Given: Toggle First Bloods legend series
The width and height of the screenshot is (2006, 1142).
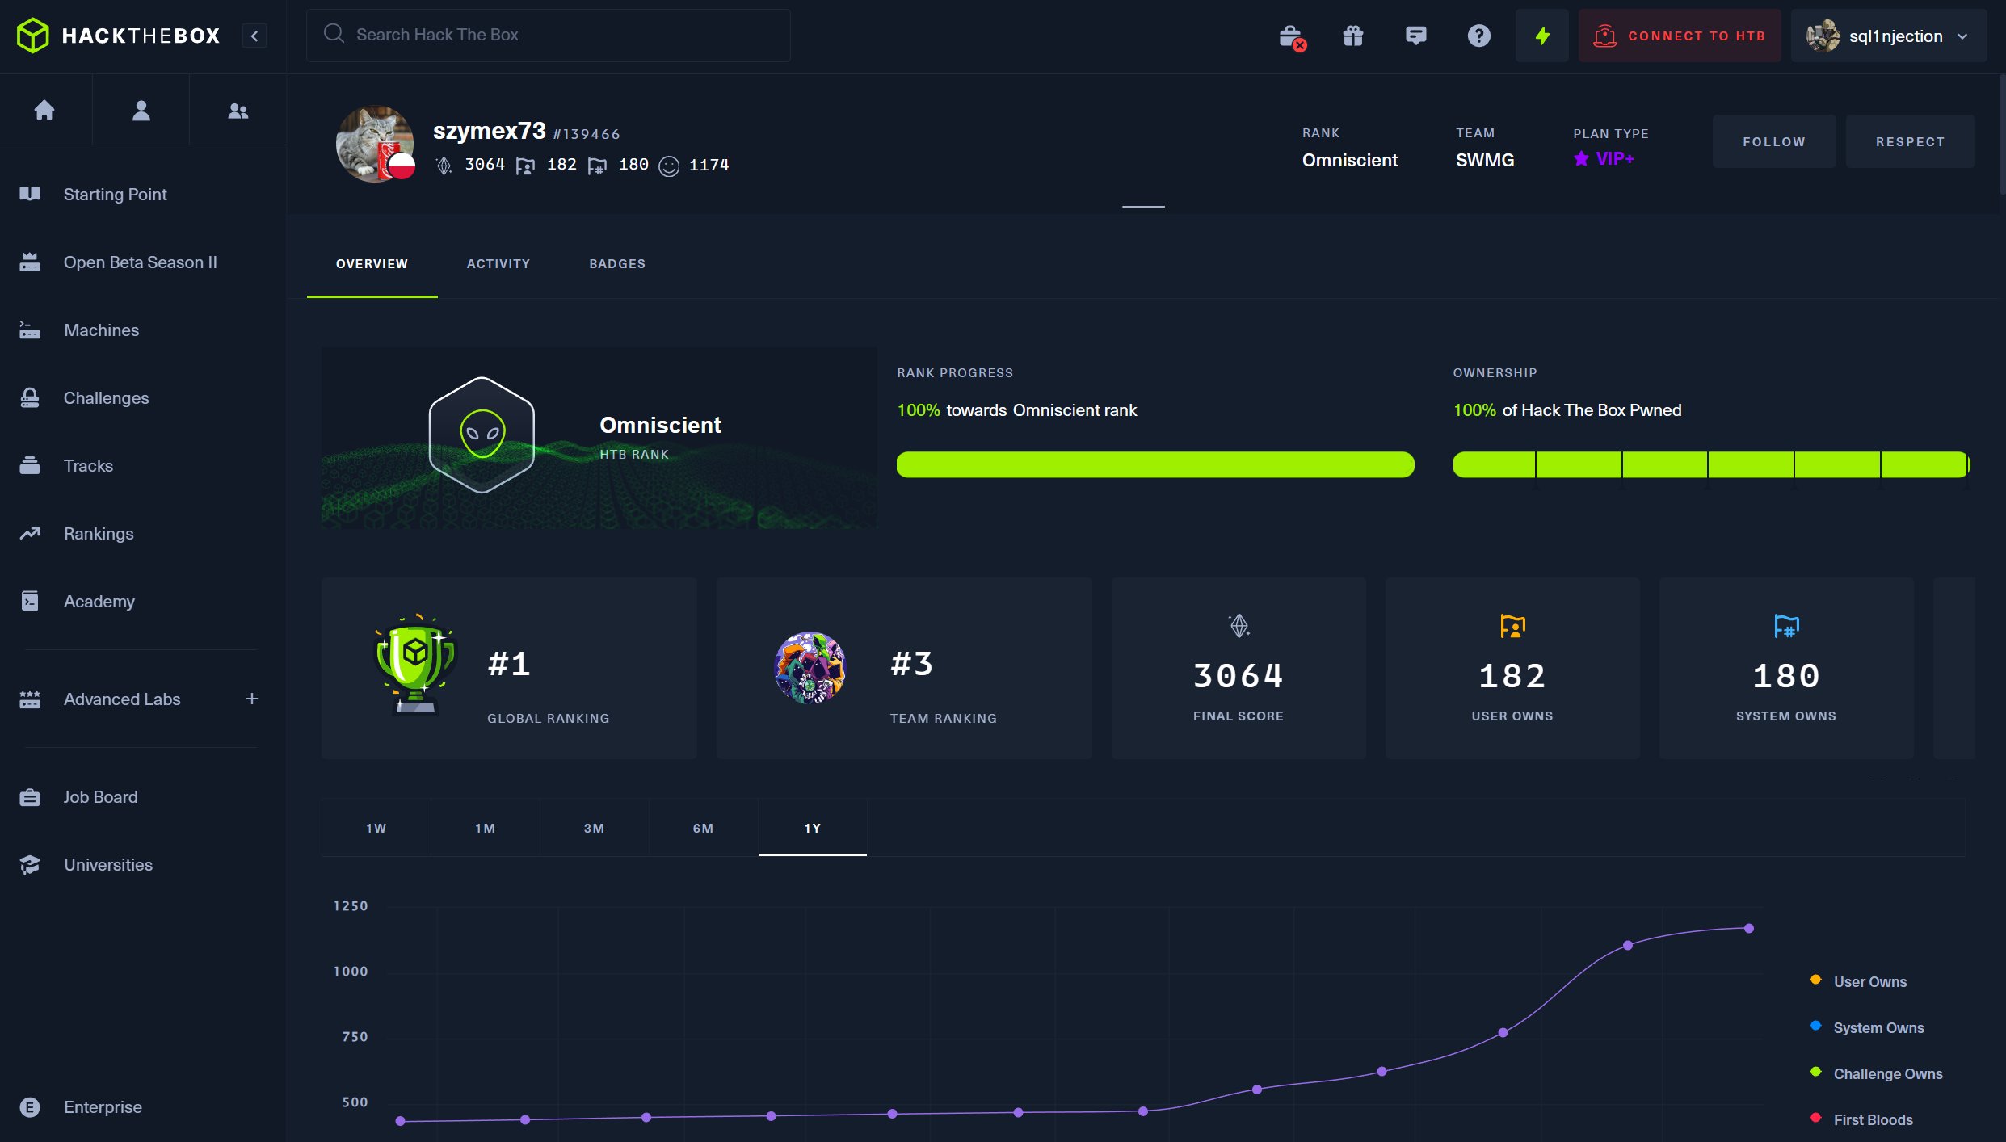Looking at the screenshot, I should coord(1872,1119).
